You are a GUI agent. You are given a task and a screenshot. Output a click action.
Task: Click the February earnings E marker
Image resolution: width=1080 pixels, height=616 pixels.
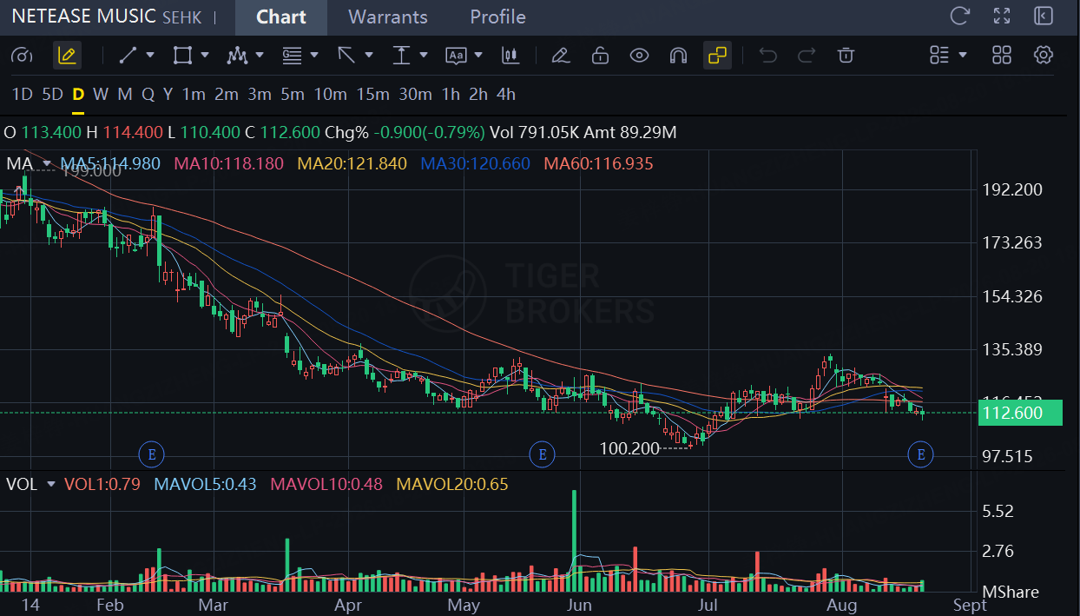pos(151,454)
